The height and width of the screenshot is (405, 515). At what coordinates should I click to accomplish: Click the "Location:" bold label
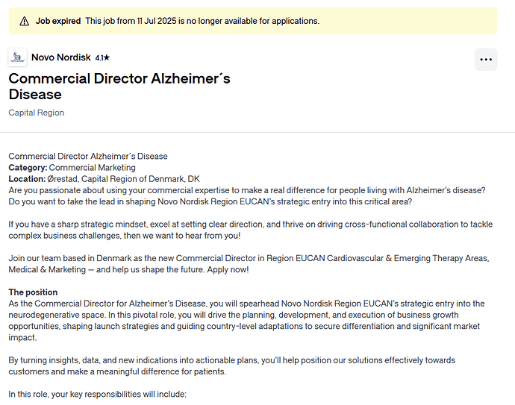pos(27,179)
